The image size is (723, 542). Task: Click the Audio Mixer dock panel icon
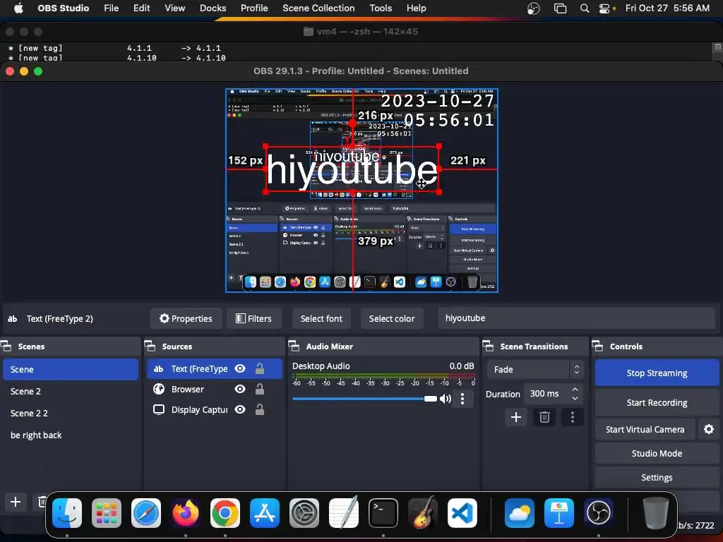294,346
